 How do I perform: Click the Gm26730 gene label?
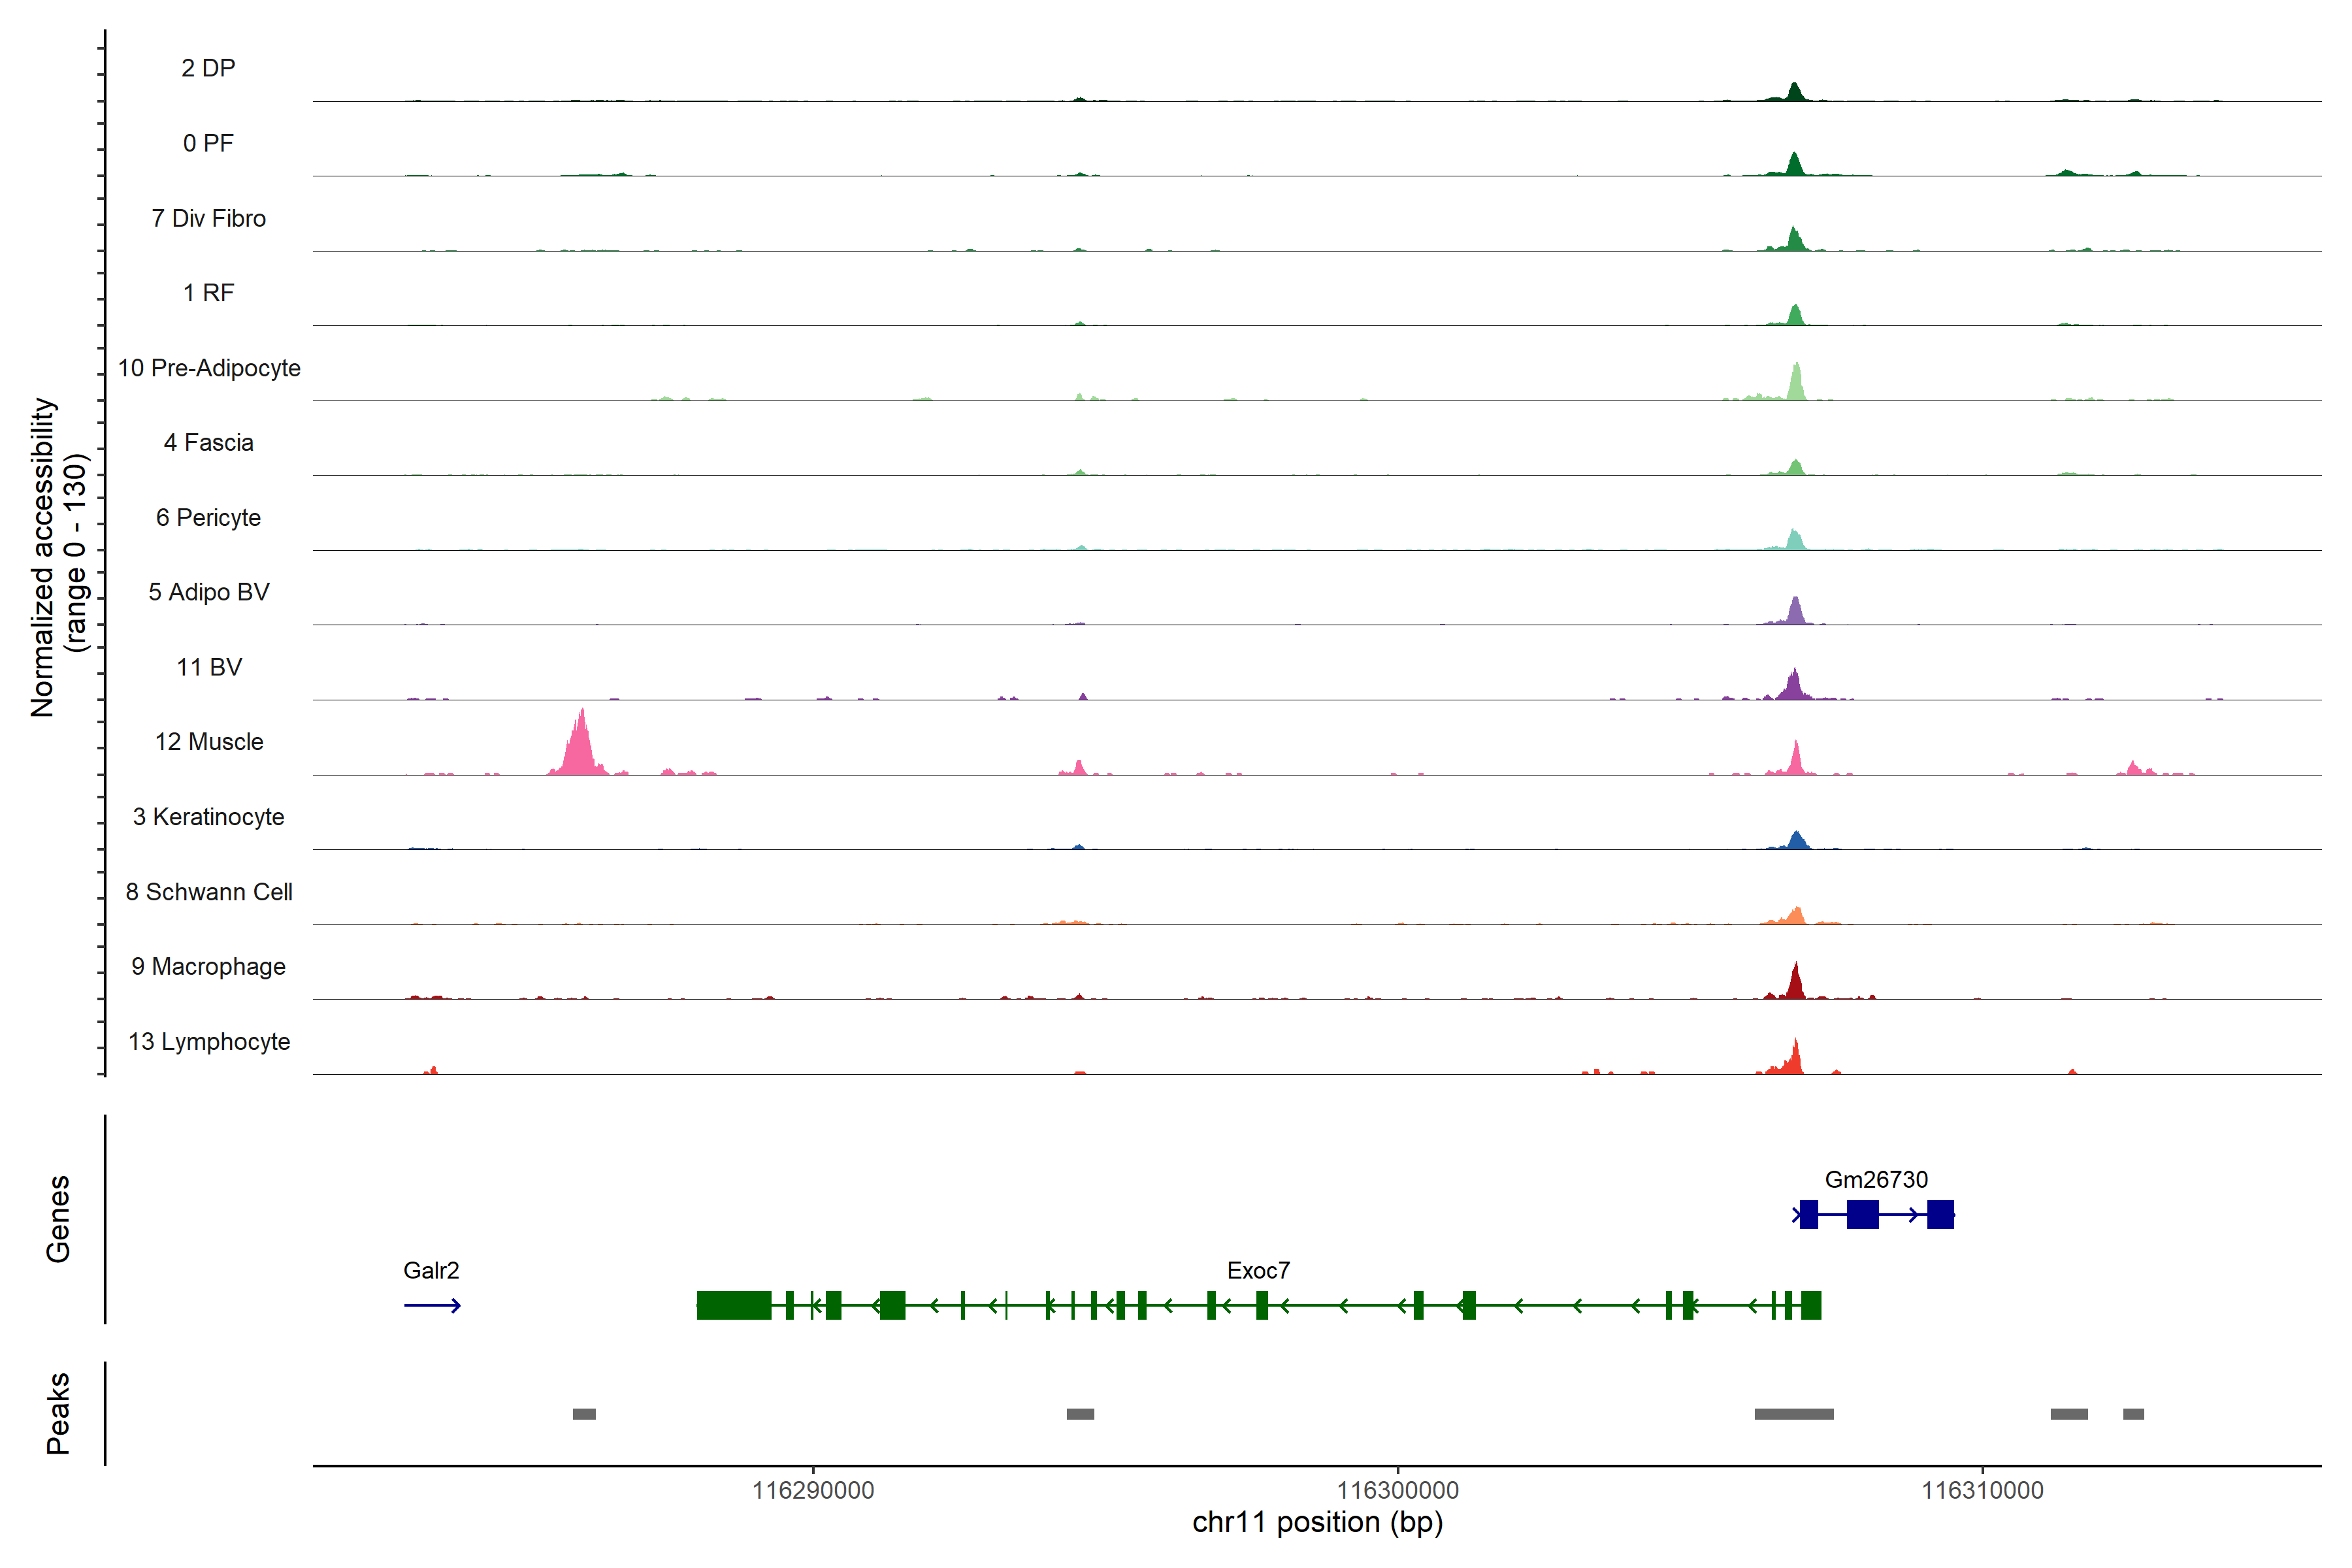[x=1875, y=1179]
